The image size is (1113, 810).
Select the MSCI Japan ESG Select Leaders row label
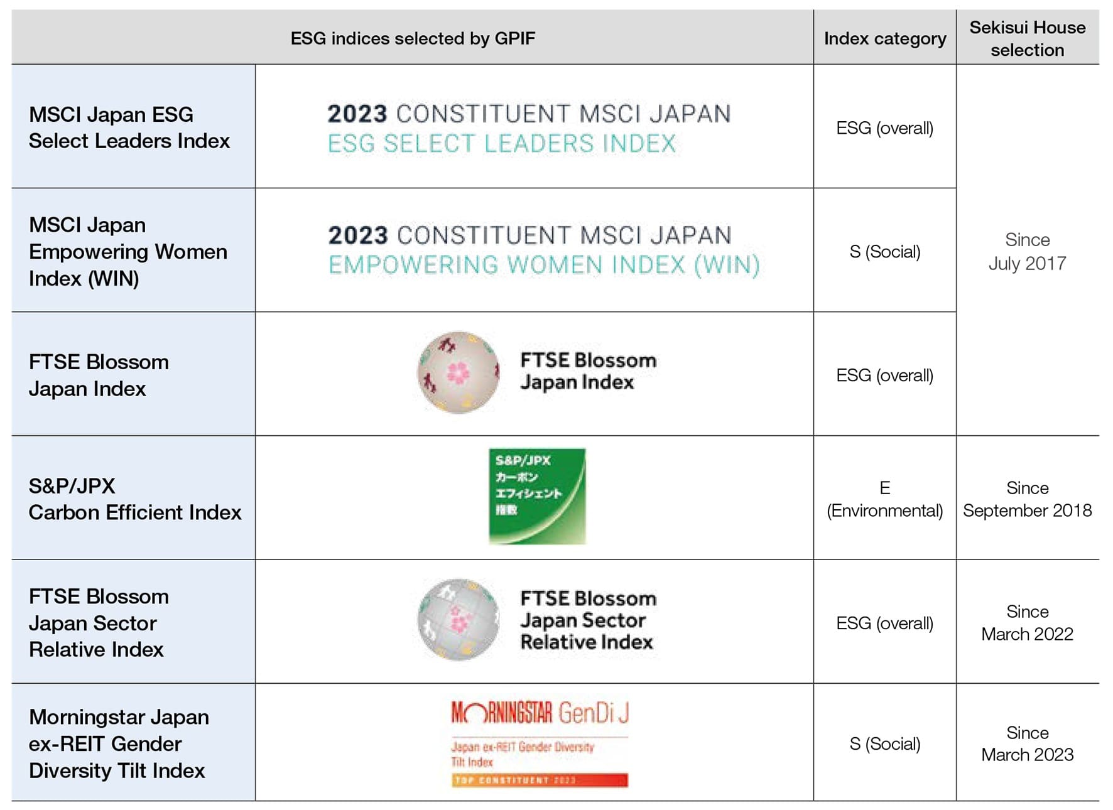129,127
